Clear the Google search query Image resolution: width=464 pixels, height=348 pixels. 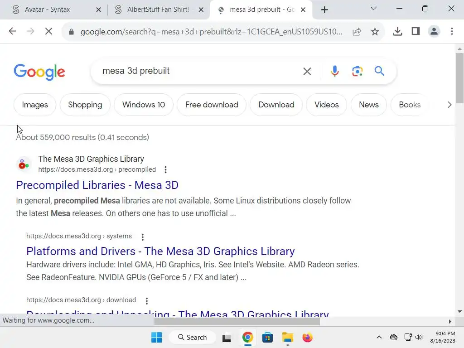coord(307,71)
